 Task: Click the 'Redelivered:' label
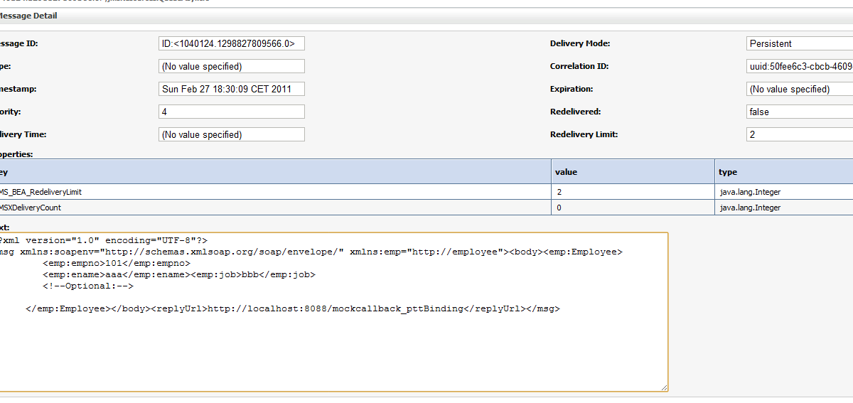pyautogui.click(x=575, y=112)
